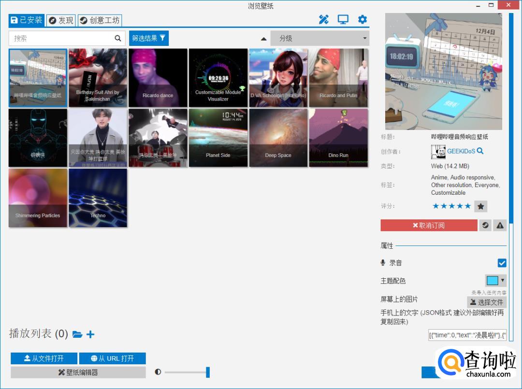
Task: Click the search magnifier icon
Action: (x=118, y=38)
